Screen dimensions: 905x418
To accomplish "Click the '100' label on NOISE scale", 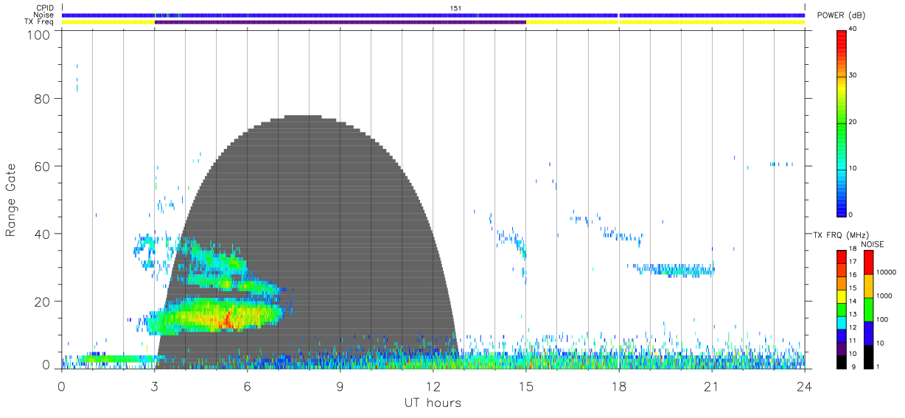I will pyautogui.click(x=882, y=319).
